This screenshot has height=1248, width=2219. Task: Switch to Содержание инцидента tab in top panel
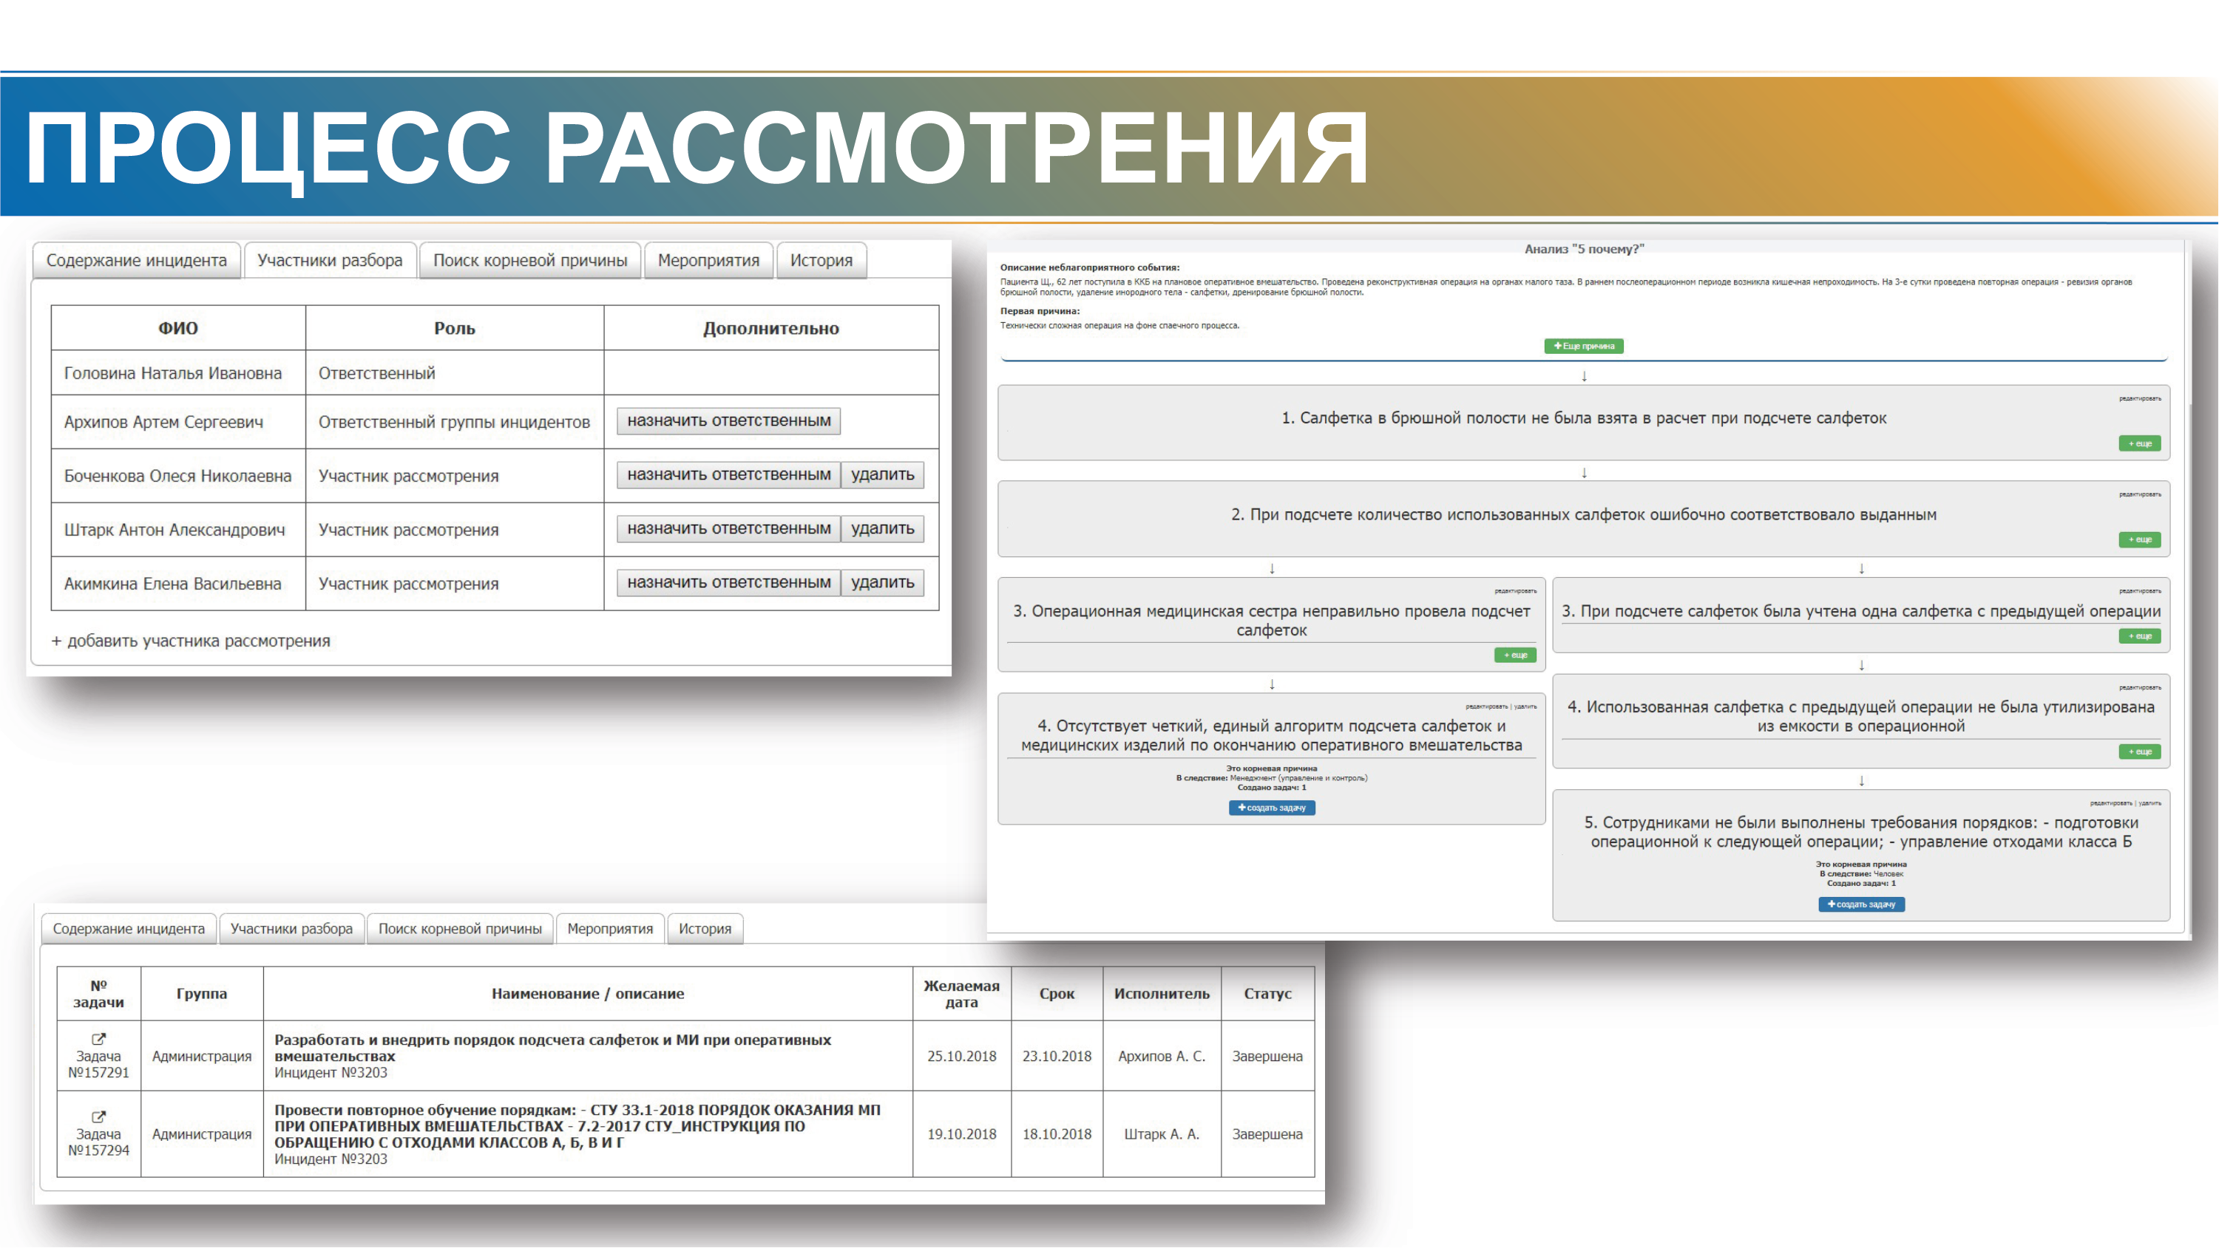(136, 261)
